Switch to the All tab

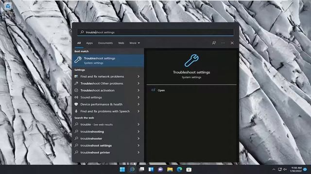[79, 43]
